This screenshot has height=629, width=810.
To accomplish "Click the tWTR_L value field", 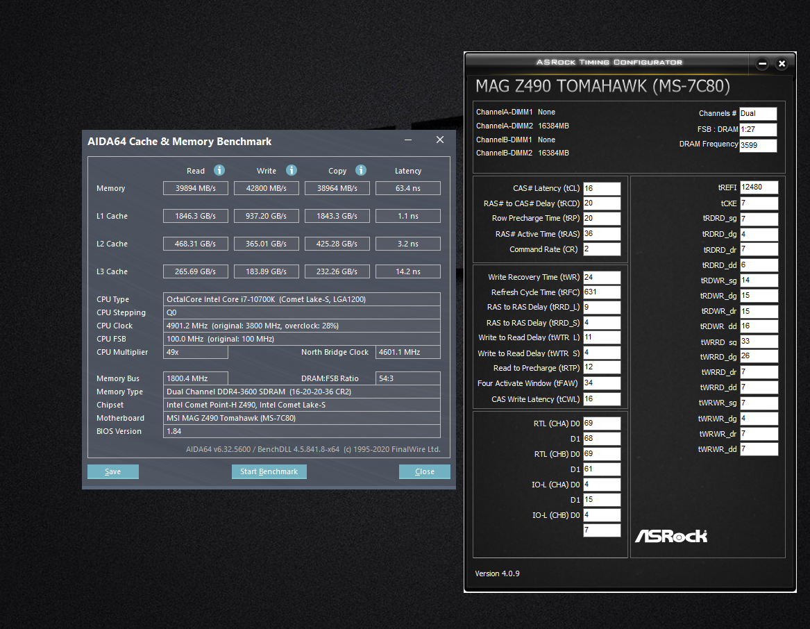I will pyautogui.click(x=602, y=337).
